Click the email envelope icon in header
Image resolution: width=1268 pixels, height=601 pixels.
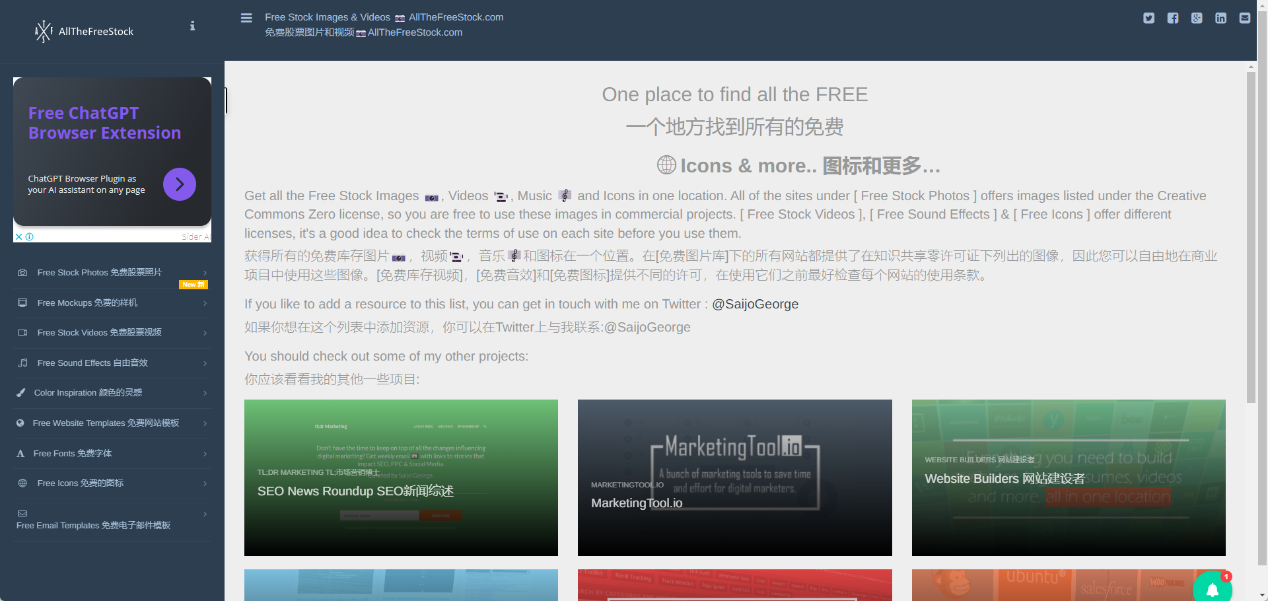(x=1245, y=18)
